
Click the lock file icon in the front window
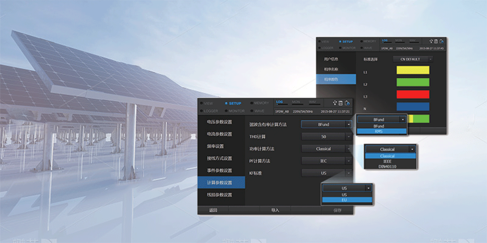coord(347,103)
